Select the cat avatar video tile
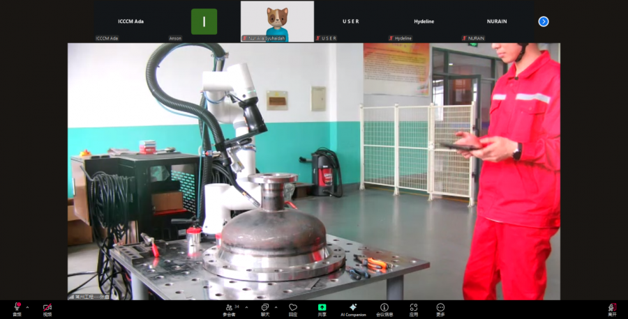This screenshot has height=319, width=628. (x=277, y=22)
